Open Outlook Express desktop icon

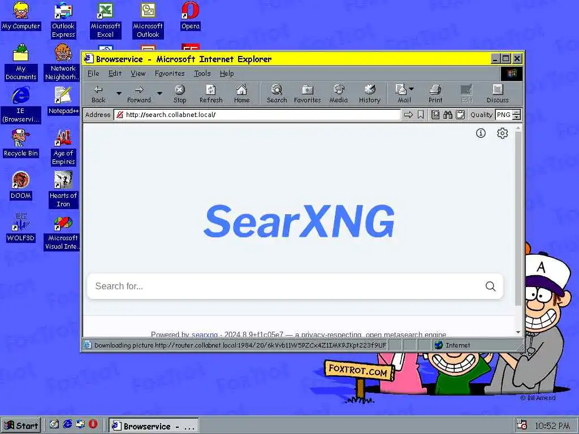[63, 20]
